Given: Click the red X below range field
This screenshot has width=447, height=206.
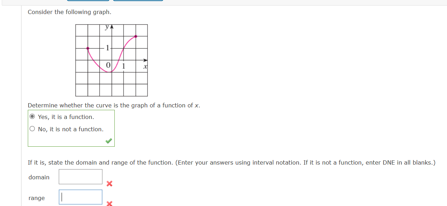Looking at the screenshot, I should coord(109,204).
